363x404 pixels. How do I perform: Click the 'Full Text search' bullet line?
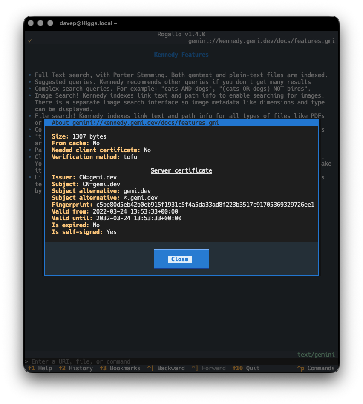pos(178,75)
